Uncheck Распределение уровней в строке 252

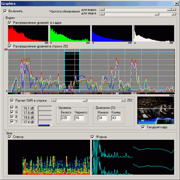pos(10,46)
